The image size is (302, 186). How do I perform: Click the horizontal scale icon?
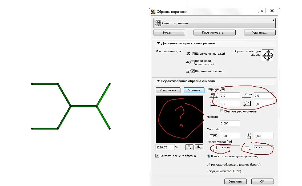213,136
